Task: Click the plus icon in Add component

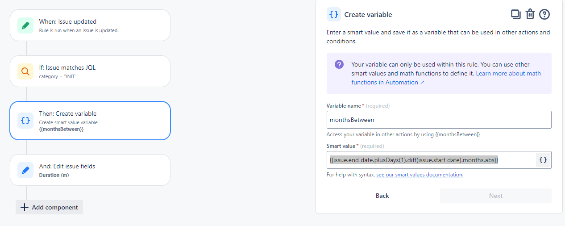Action: coord(25,207)
